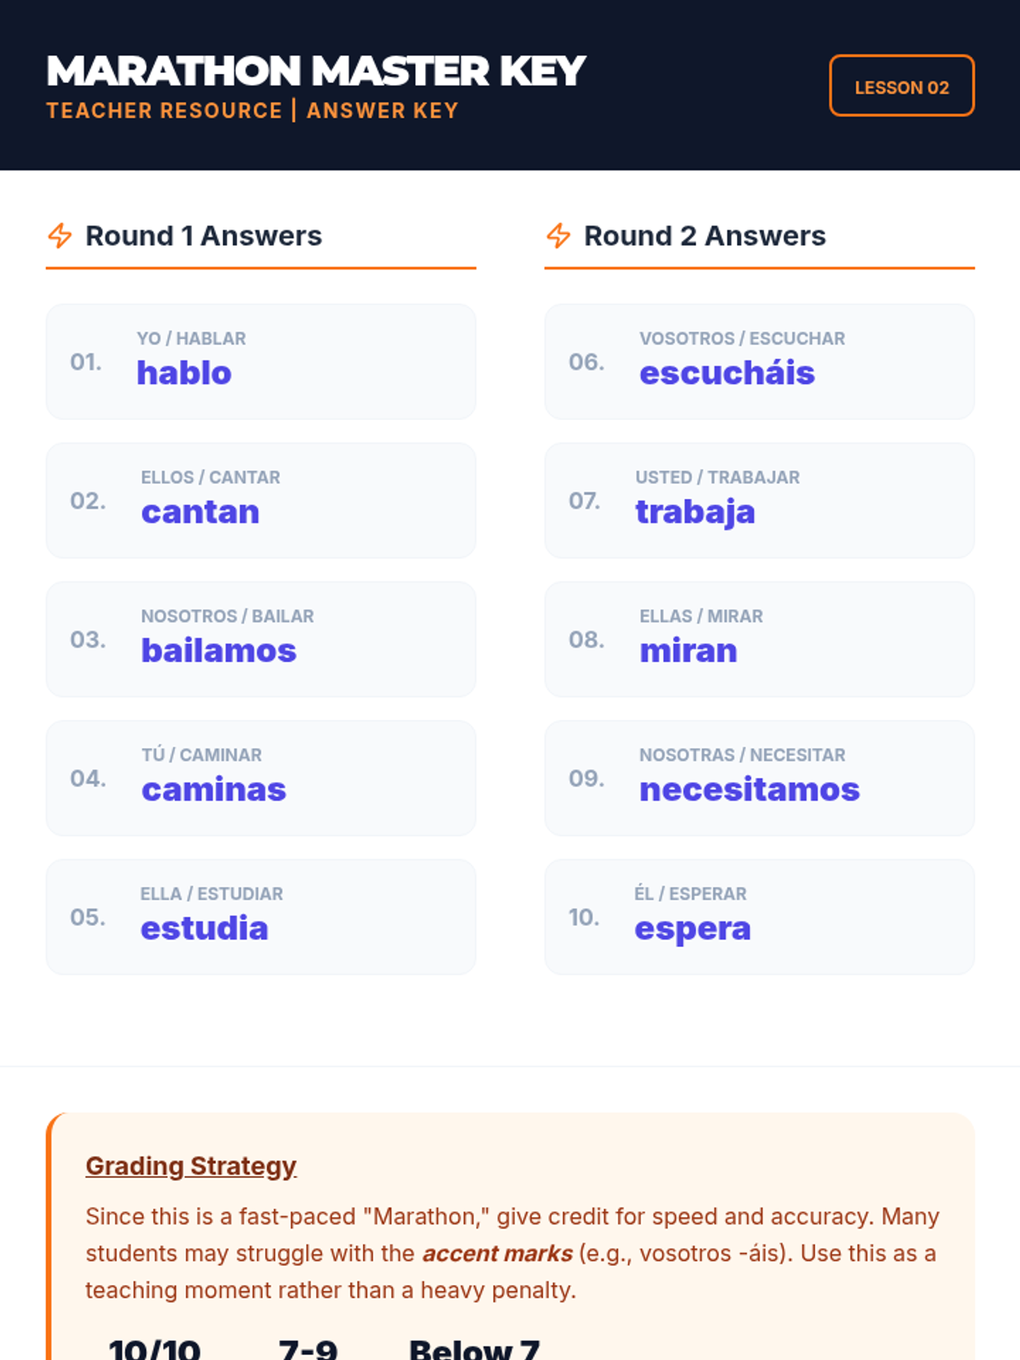The height and width of the screenshot is (1360, 1020).
Task: Select the 'estudia' answer card
Action: (x=261, y=917)
